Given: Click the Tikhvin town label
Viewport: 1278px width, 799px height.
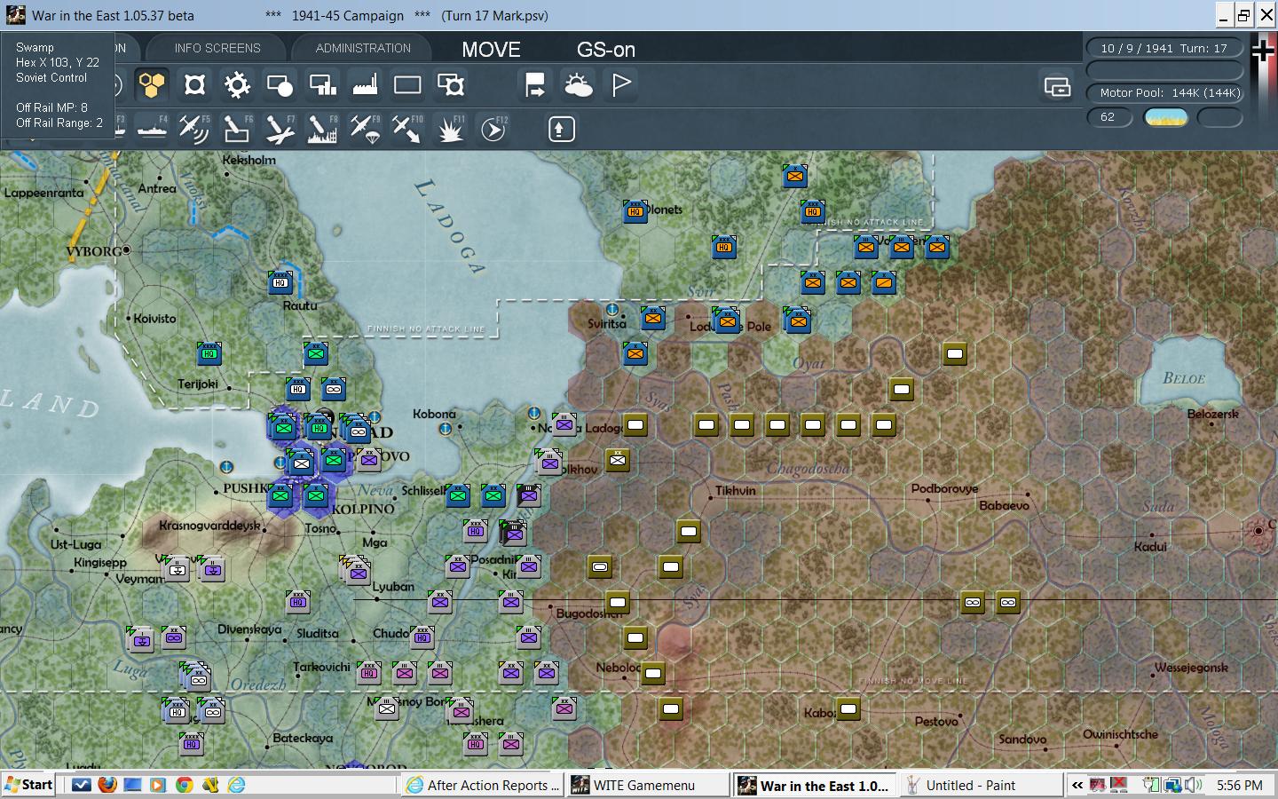Looking at the screenshot, I should pyautogui.click(x=736, y=490).
